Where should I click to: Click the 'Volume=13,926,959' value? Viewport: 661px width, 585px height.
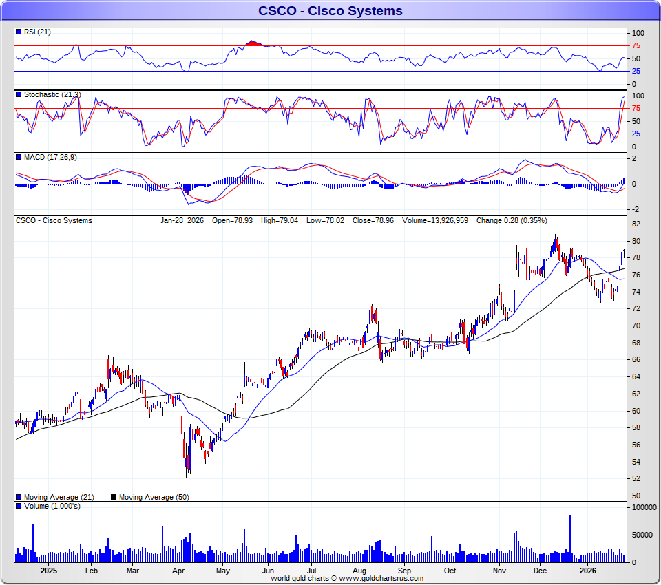(435, 220)
